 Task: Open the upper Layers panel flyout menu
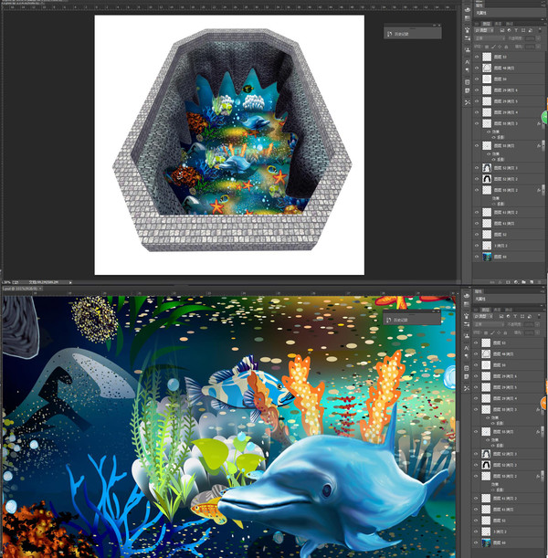tap(545, 24)
